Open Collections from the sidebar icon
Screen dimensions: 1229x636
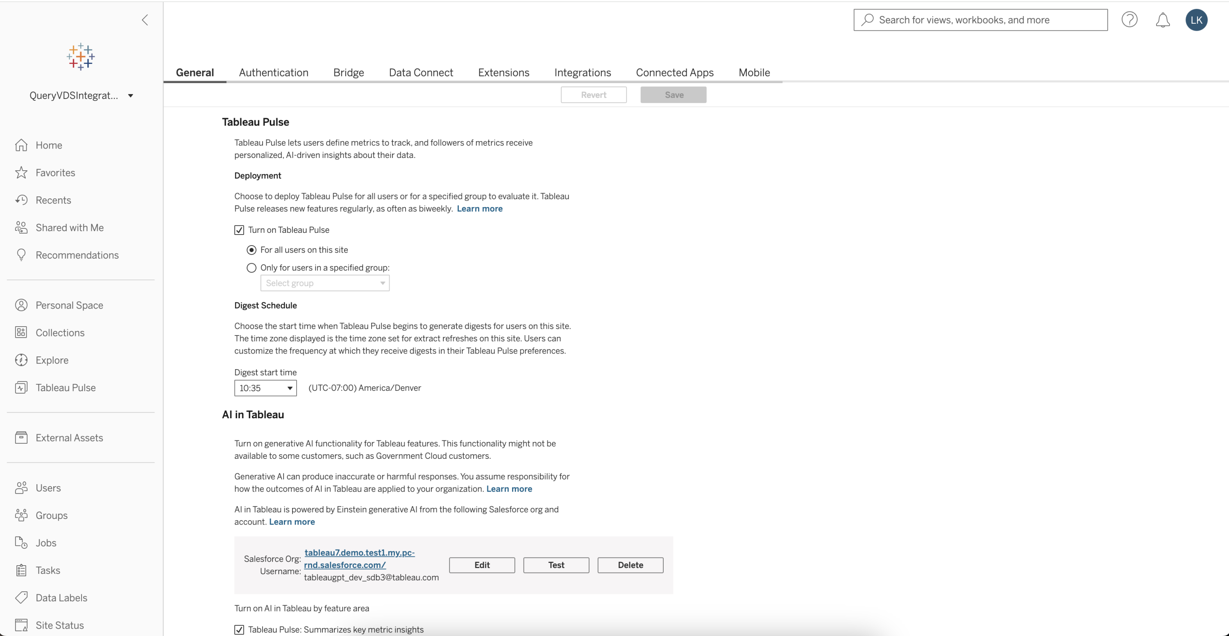coord(21,333)
